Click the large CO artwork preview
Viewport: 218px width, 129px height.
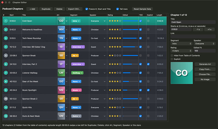coord(182,73)
